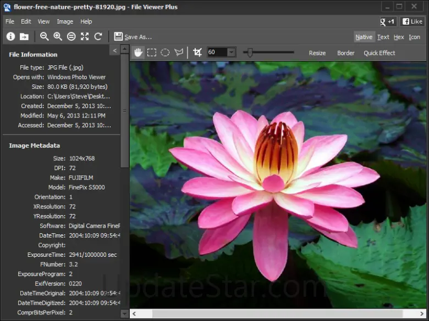Click the Save As button
Viewport: 429px width, 321px height.
[x=133, y=37]
